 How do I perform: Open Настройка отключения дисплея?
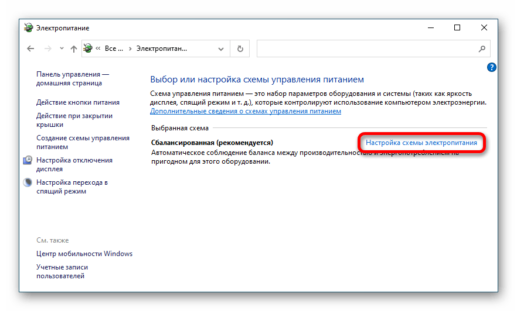coord(74,164)
